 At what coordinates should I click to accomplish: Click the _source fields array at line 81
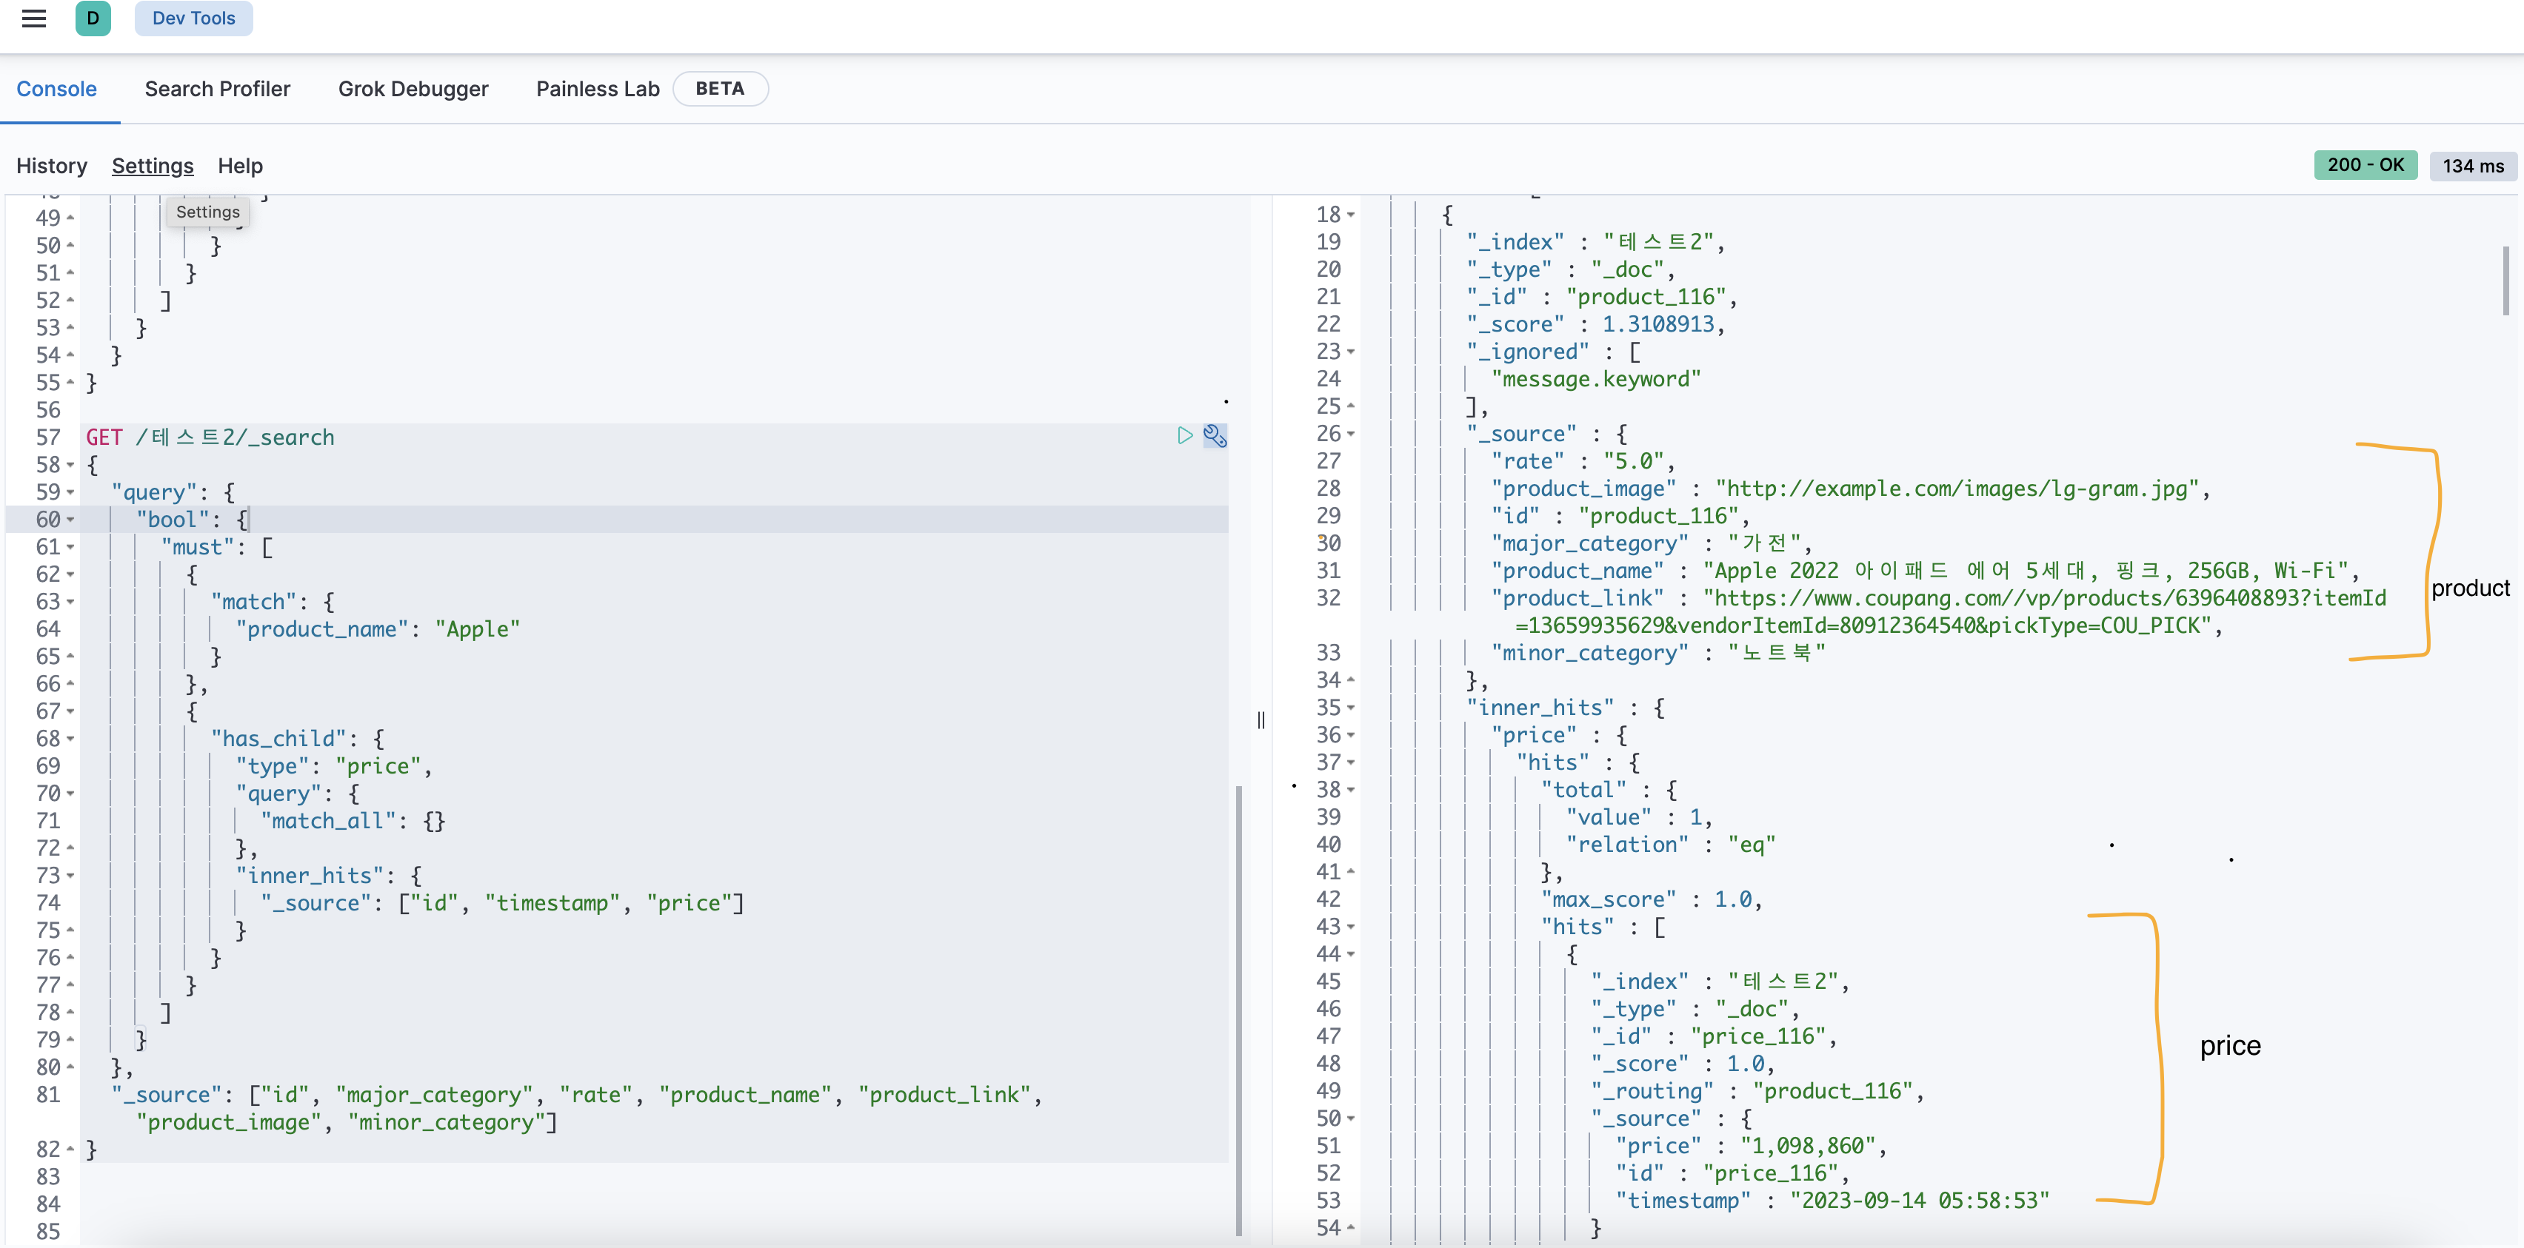pyautogui.click(x=577, y=1110)
